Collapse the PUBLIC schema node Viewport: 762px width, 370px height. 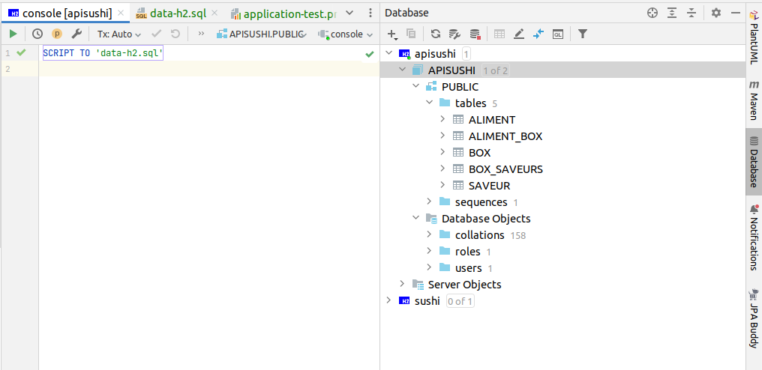(415, 86)
